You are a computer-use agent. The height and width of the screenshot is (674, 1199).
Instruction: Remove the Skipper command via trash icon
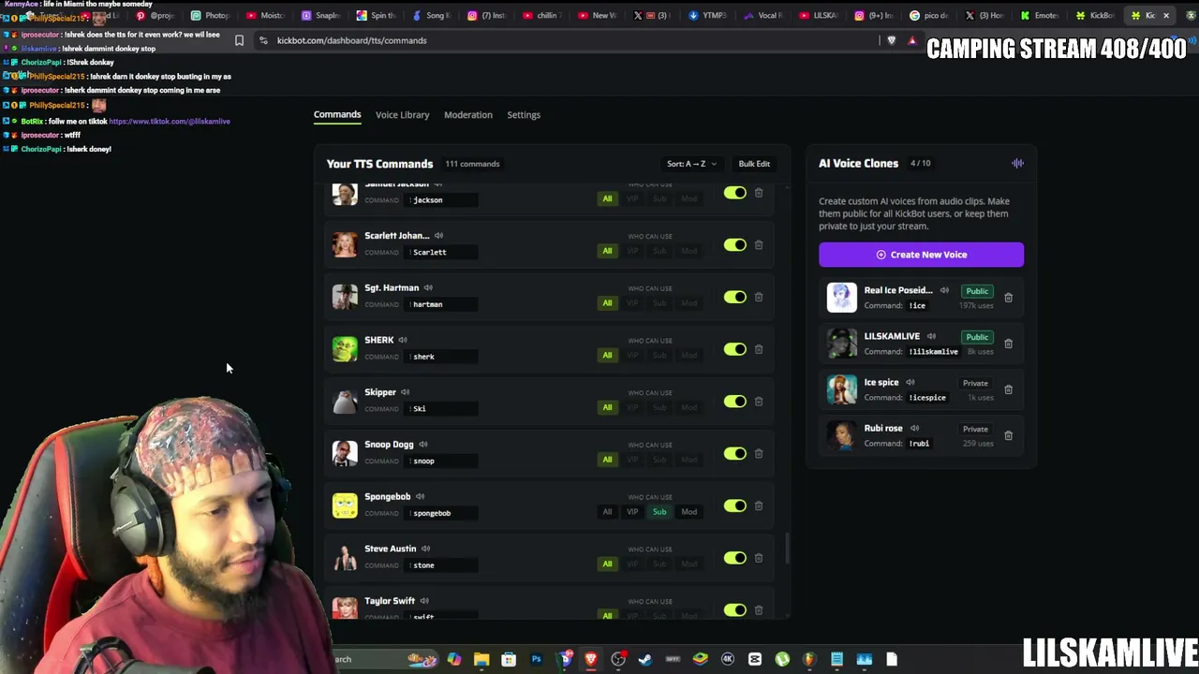pos(759,402)
